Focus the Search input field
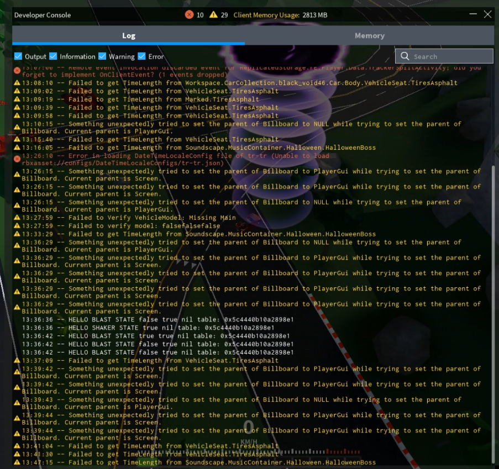The image size is (499, 469). 450,56
